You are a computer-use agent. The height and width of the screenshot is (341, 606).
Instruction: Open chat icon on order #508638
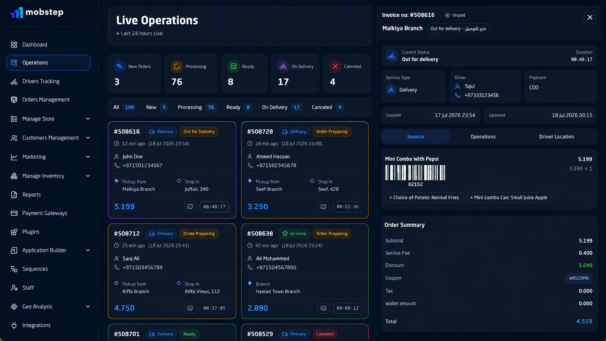point(323,308)
